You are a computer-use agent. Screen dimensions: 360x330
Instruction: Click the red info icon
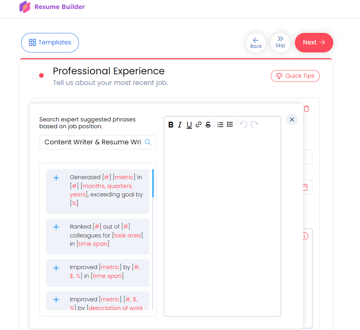(x=304, y=236)
